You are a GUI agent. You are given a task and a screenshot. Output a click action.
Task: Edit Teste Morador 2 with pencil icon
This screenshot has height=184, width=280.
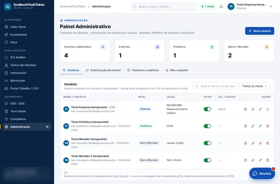tap(260, 160)
